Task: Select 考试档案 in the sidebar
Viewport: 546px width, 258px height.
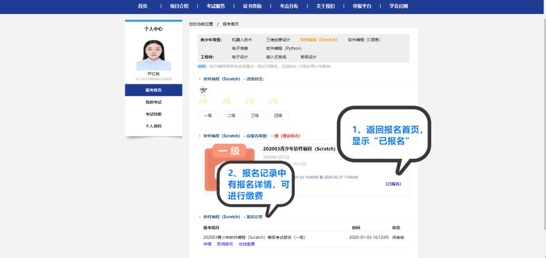Action: click(x=154, y=114)
